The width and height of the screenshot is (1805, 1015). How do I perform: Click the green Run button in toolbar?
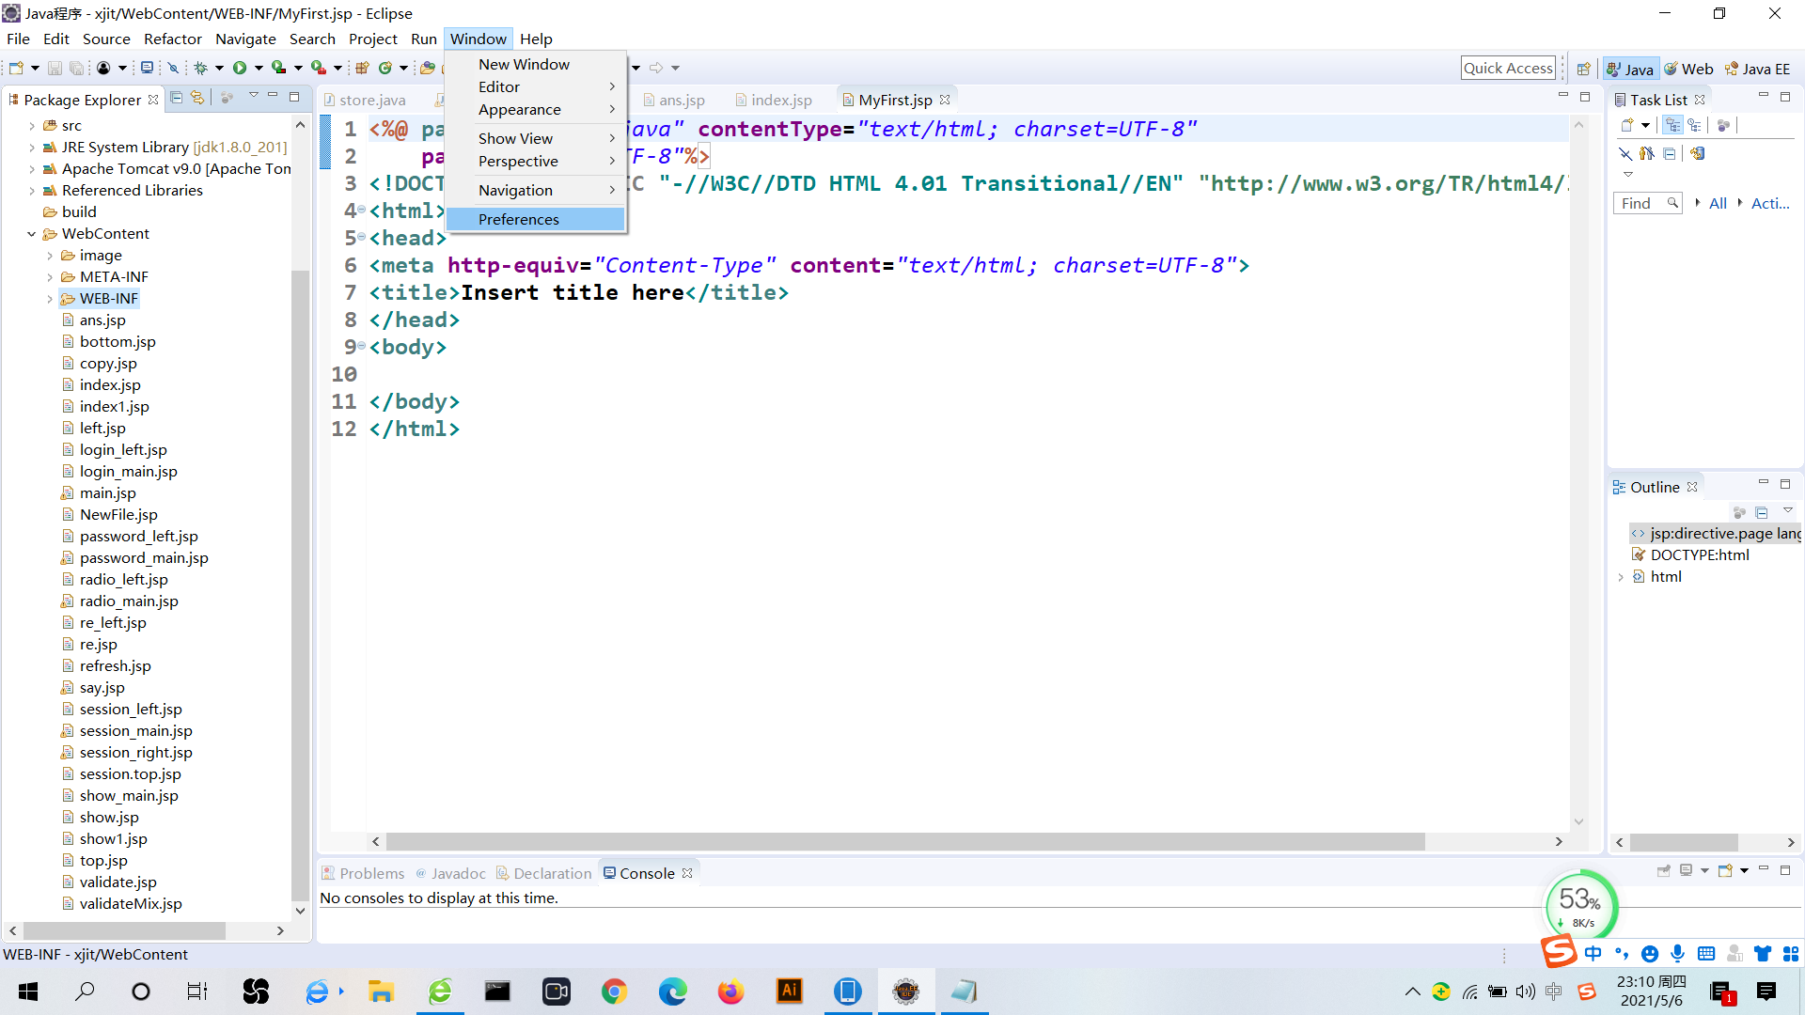click(240, 68)
